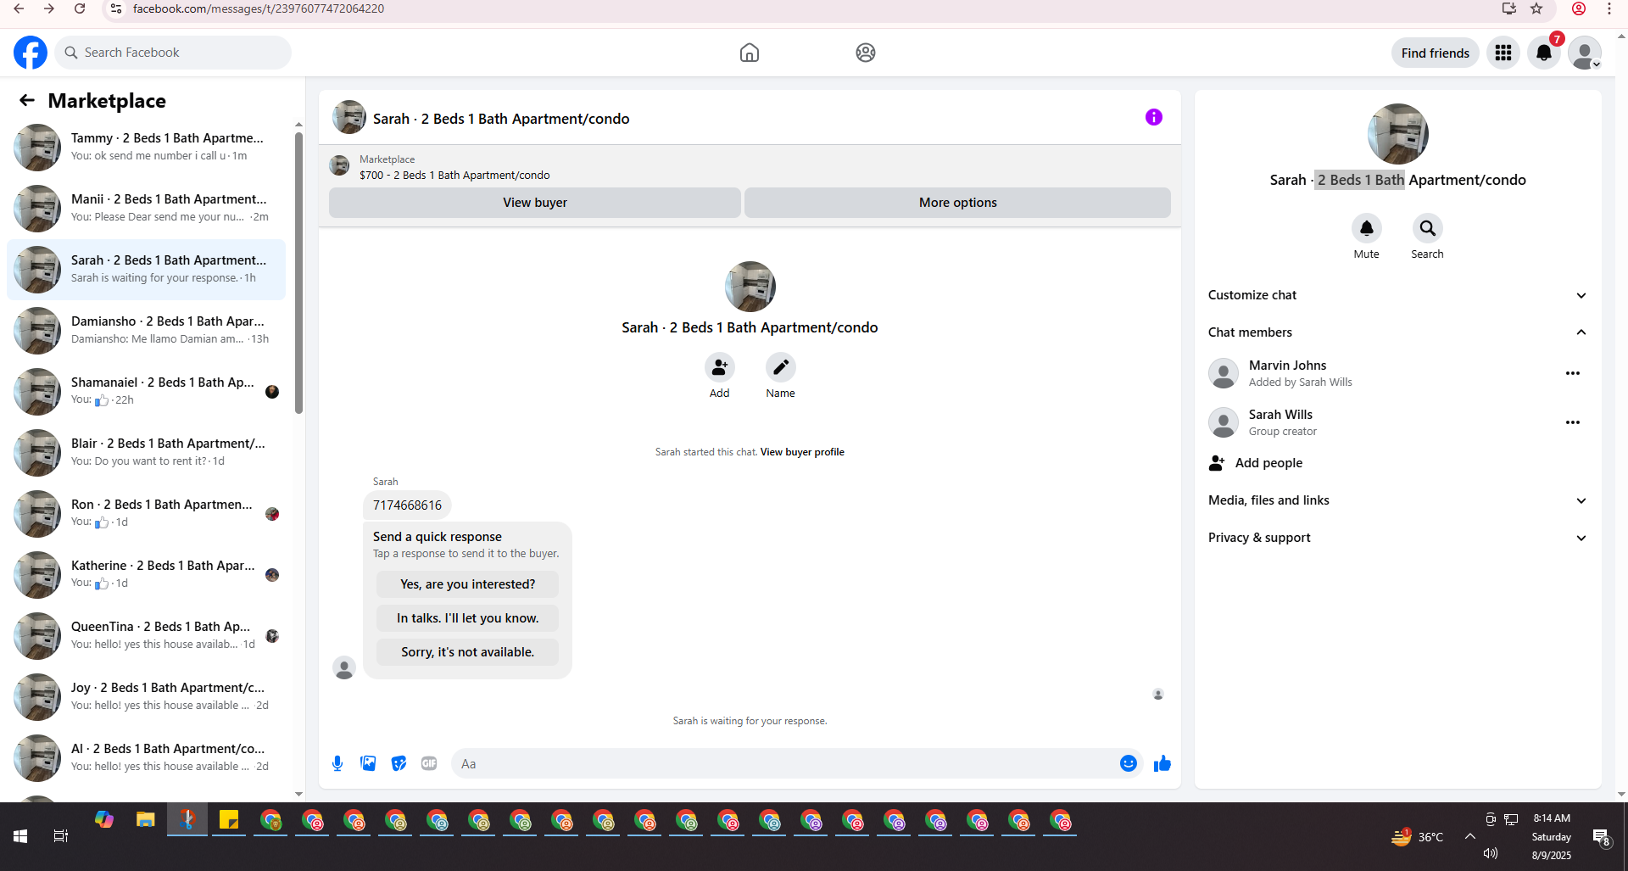Screen dimensions: 1628x871
Task: Open the Facebook home icon
Action: (750, 53)
